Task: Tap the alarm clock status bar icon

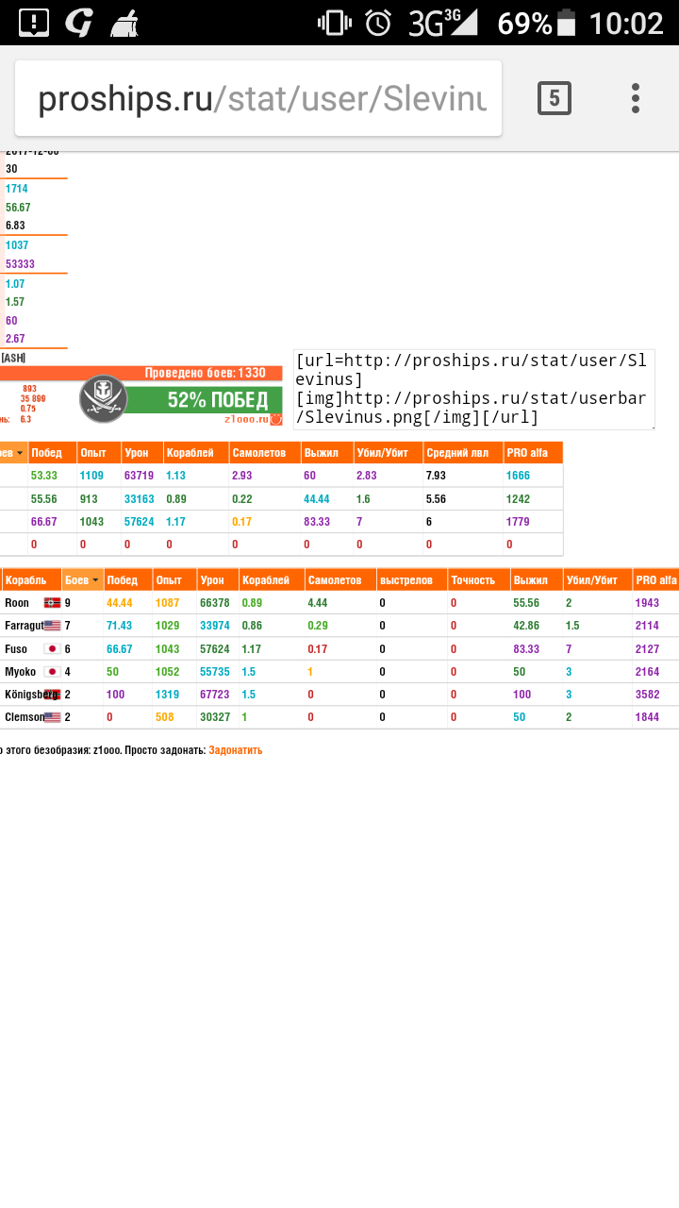Action: (x=378, y=23)
